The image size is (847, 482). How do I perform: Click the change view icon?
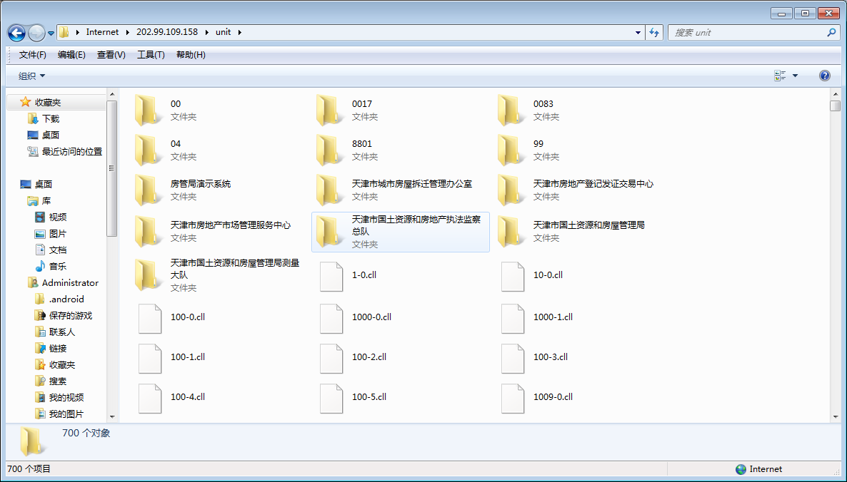(x=779, y=76)
